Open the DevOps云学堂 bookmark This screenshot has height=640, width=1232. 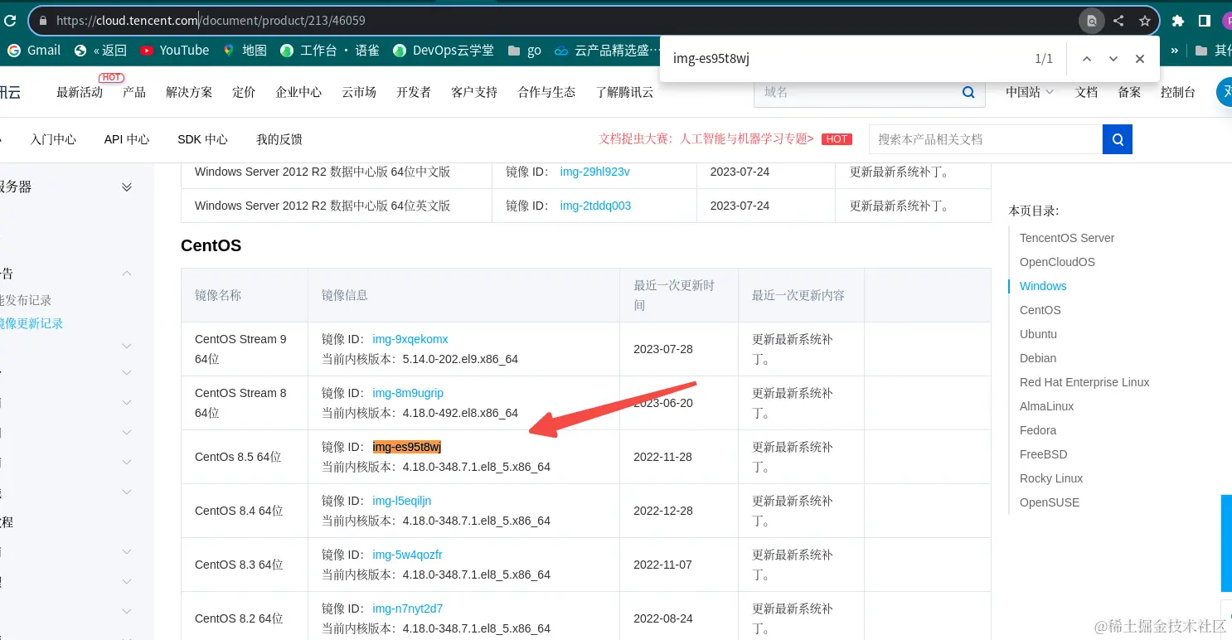click(x=444, y=51)
